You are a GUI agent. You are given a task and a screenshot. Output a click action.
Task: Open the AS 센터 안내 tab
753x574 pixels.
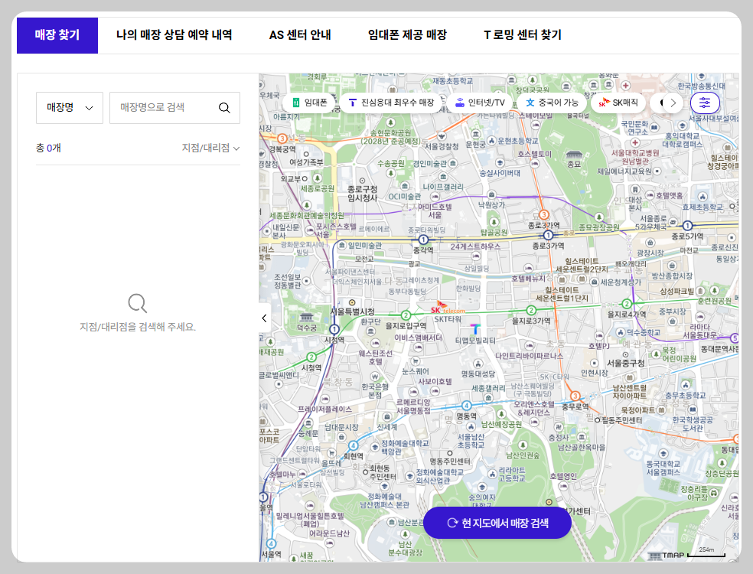[300, 35]
